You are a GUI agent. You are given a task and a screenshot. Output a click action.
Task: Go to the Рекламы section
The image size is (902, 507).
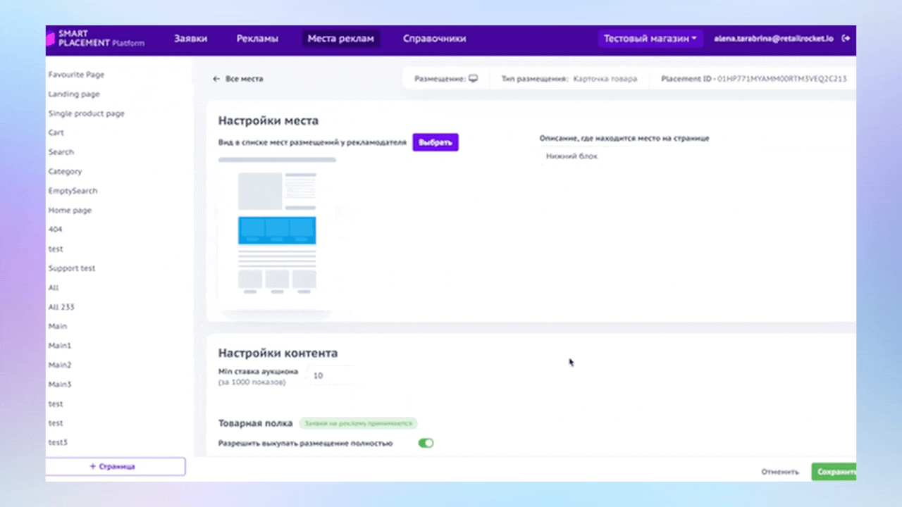click(x=257, y=39)
